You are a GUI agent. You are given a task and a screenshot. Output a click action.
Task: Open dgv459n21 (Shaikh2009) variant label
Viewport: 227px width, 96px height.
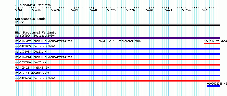click(x=32, y=68)
